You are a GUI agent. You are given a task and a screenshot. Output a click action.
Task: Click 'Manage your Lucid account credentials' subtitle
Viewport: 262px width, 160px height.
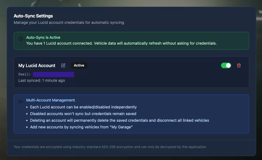tap(69, 22)
